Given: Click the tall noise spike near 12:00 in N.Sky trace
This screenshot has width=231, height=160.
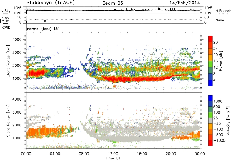Looking at the screenshot, I should 111,9.
